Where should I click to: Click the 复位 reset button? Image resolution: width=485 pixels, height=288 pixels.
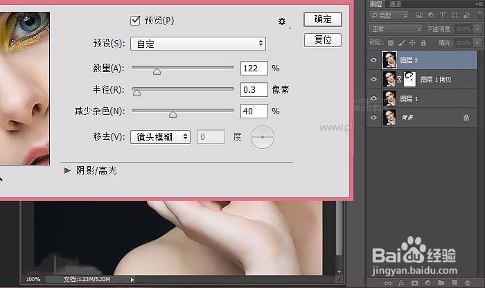point(323,40)
